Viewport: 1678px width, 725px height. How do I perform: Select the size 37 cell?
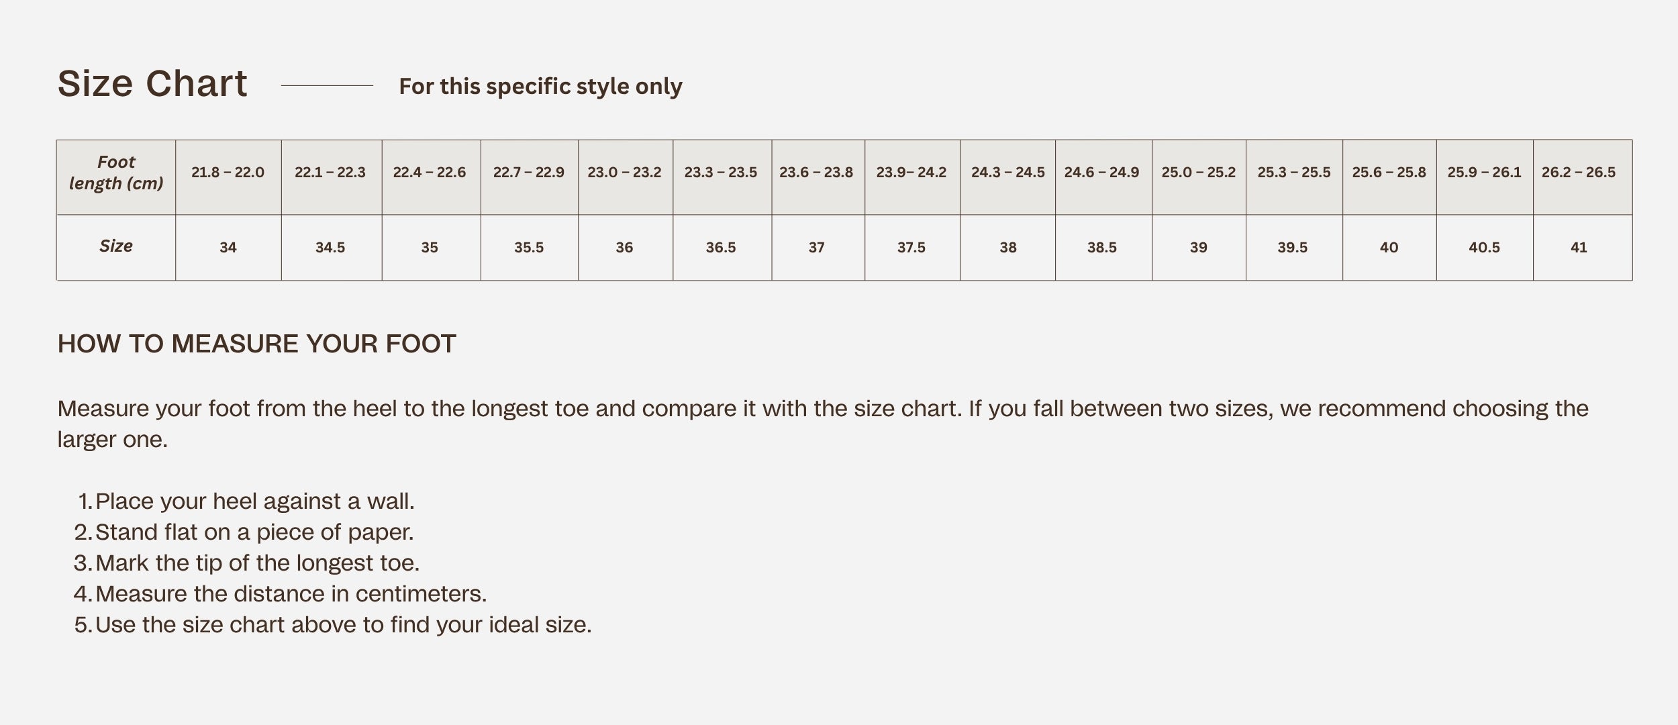pos(816,248)
